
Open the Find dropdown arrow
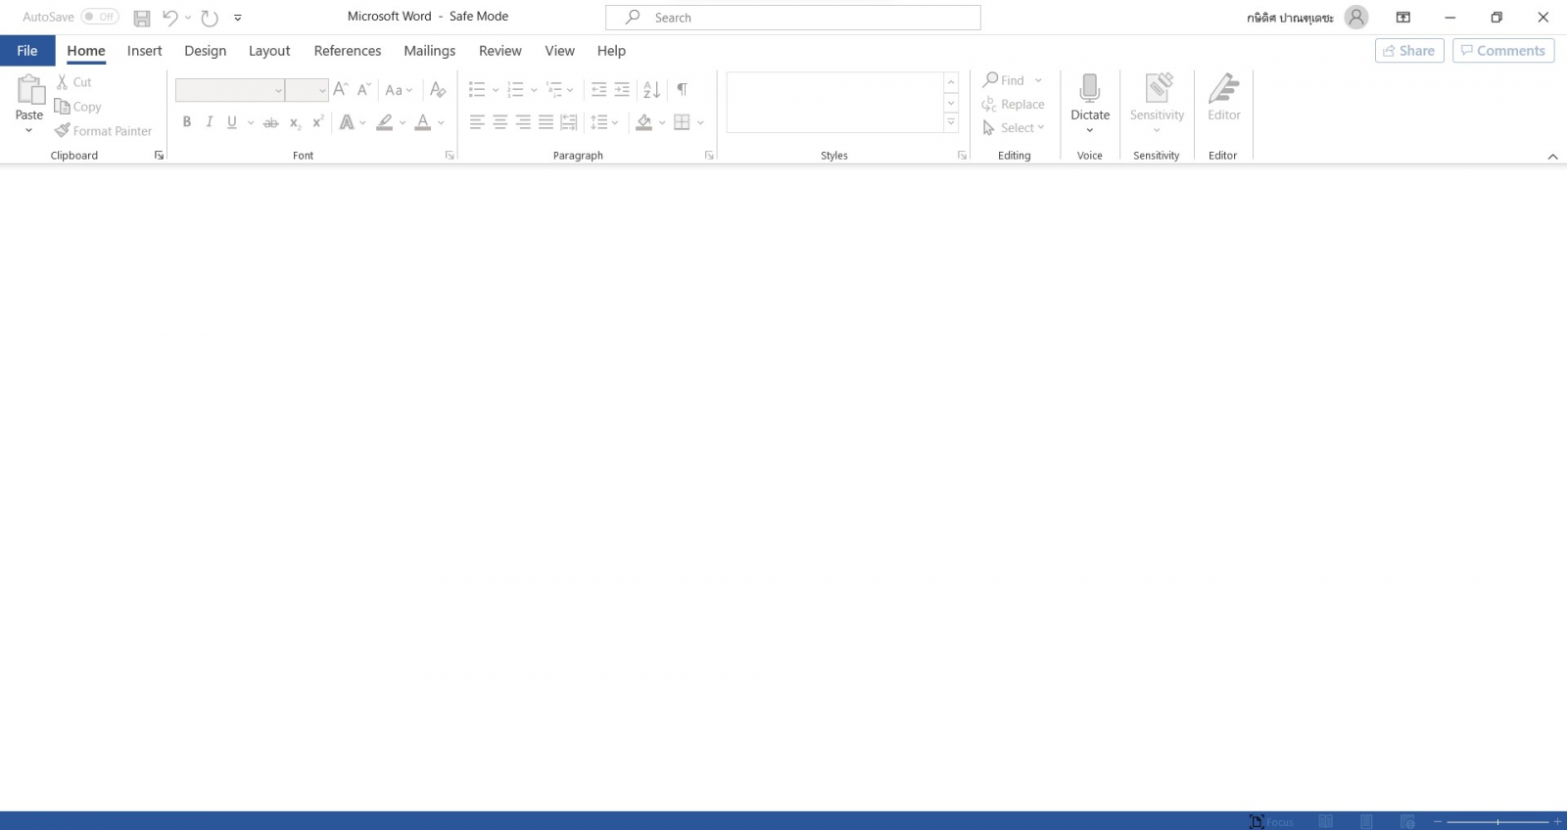[1038, 80]
